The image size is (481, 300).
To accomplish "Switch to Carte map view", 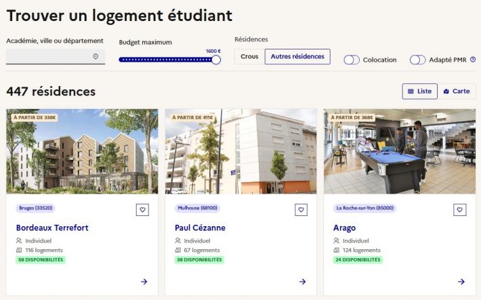I will [x=457, y=91].
